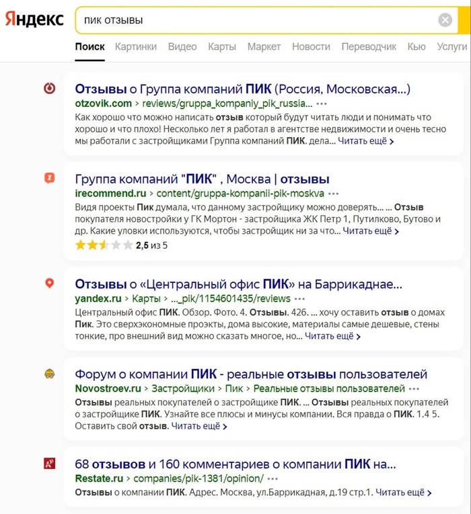Open the three-dot menu of Restate result
Image resolution: width=471 pixels, height=514 pixels.
click(x=273, y=479)
